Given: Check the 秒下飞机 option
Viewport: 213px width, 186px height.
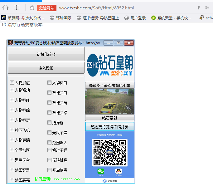Looking at the screenshot, I should tap(12, 130).
